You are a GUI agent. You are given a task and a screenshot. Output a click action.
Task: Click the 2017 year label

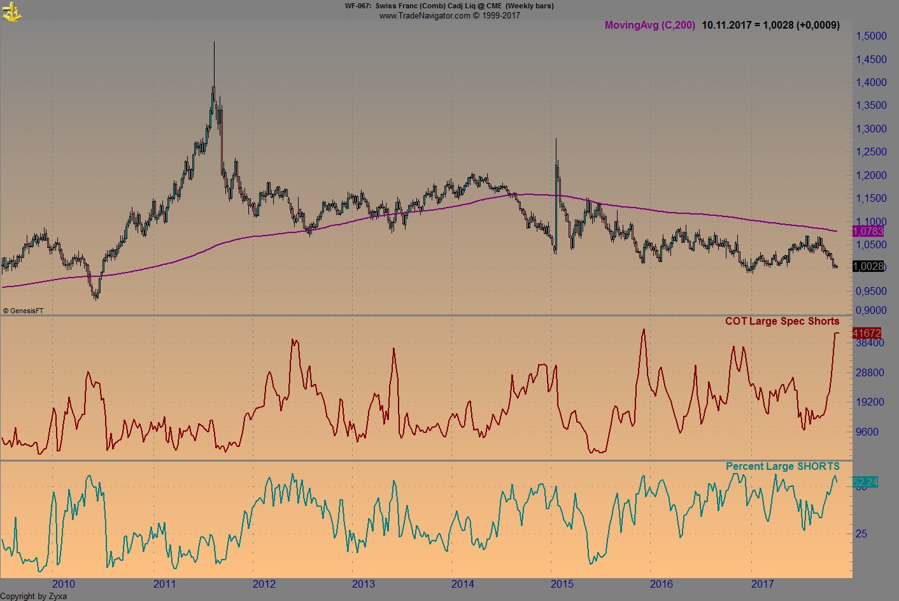tap(762, 584)
